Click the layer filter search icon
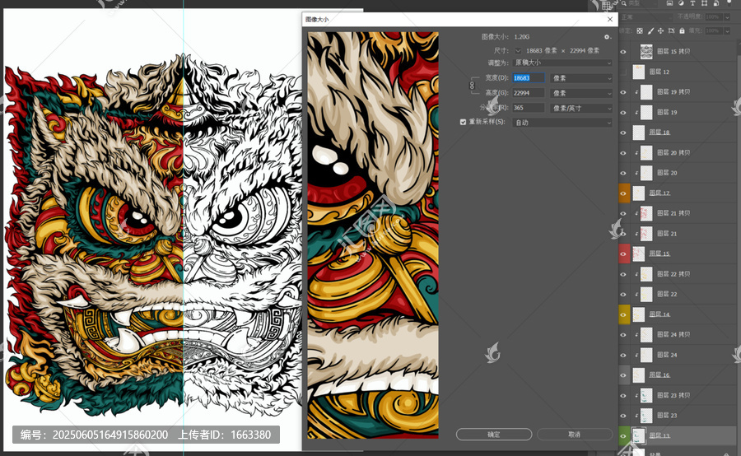 [624, 3]
